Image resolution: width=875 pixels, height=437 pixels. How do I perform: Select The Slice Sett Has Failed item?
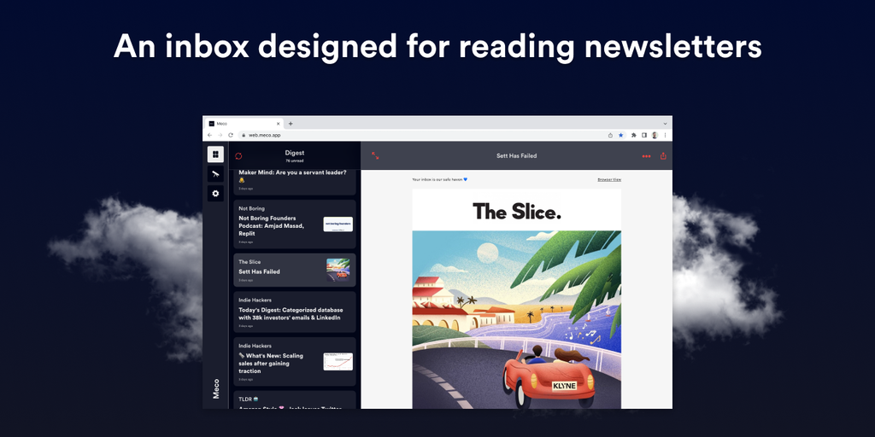pos(295,270)
